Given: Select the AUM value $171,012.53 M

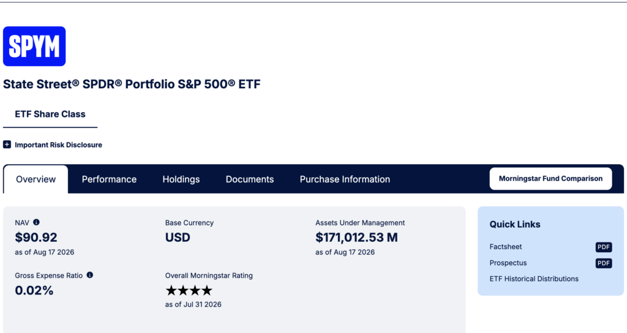Looking at the screenshot, I should point(357,238).
